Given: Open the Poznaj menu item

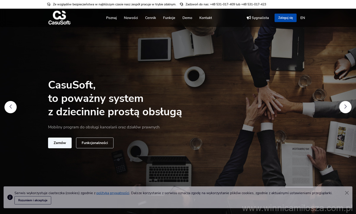Looking at the screenshot, I should coord(111,18).
